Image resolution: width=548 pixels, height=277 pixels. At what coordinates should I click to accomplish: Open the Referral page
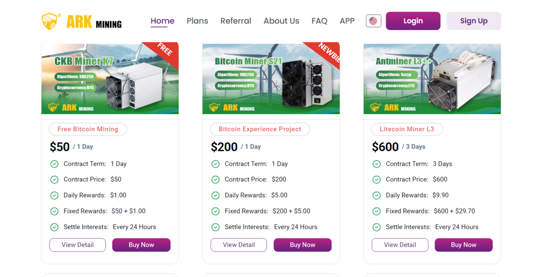click(236, 21)
